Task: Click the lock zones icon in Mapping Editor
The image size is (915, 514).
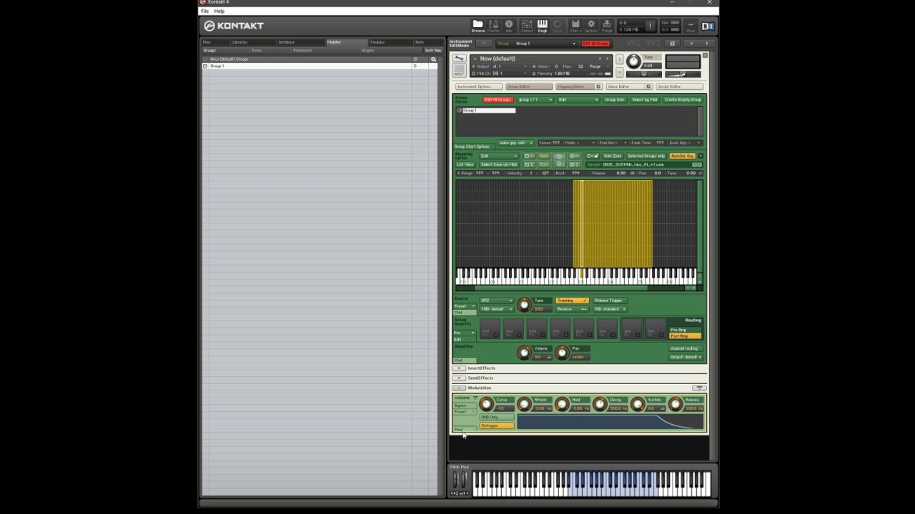Action: tap(592, 156)
